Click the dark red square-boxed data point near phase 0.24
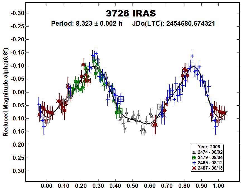 tap(88, 80)
